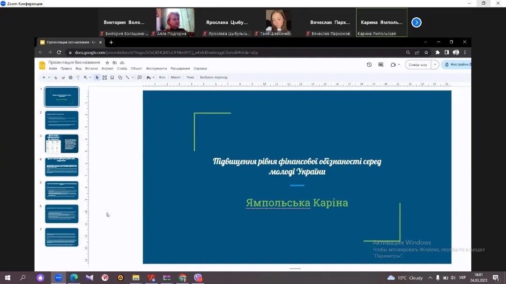Image resolution: width=506 pixels, height=284 pixels.
Task: Open the Вставка menu
Action: (x=91, y=69)
